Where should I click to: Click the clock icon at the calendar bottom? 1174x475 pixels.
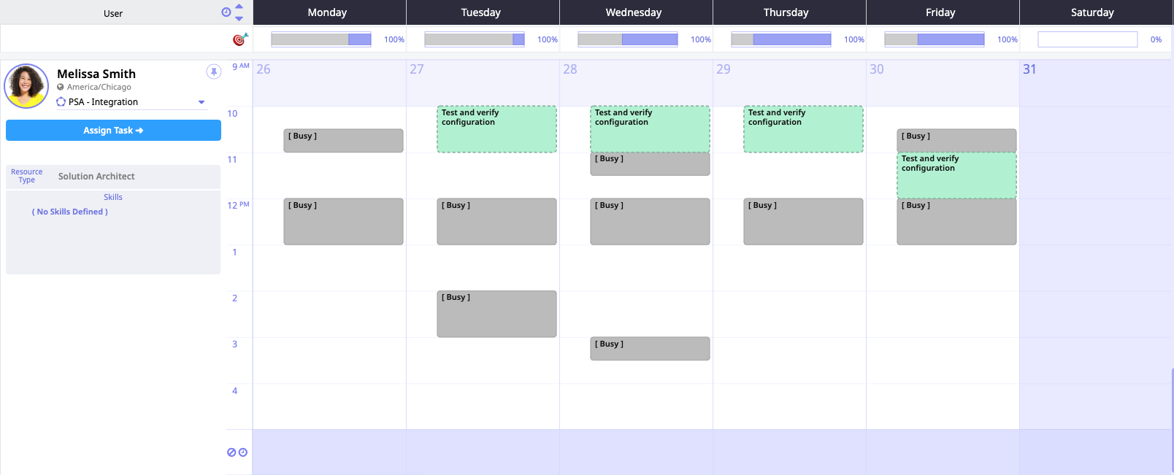point(242,452)
